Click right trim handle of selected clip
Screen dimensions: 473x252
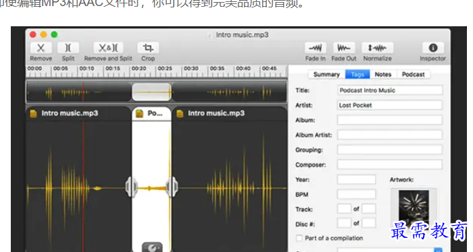(172, 187)
